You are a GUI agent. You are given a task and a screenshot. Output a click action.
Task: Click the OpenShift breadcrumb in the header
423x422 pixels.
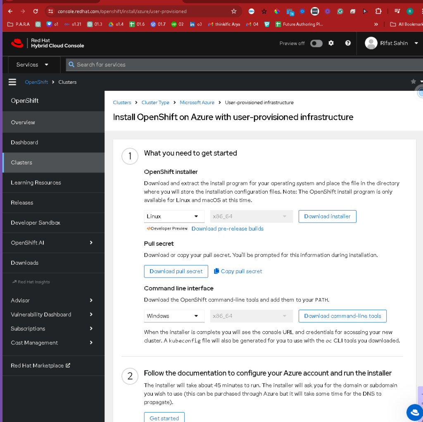click(36, 82)
